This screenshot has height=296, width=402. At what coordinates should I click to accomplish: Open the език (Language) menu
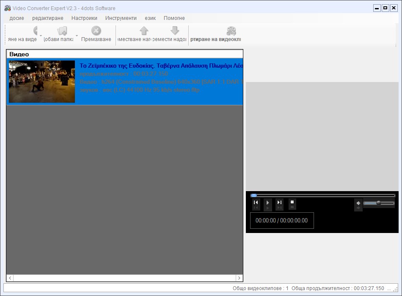(x=150, y=18)
